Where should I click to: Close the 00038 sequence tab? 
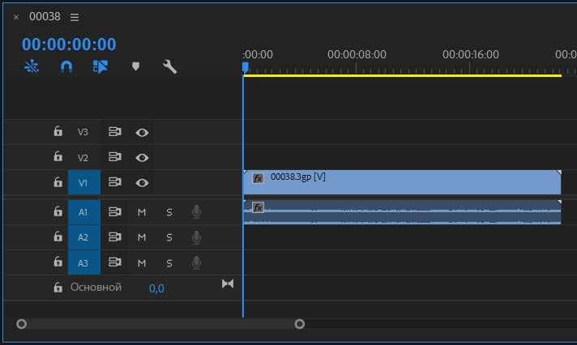(x=16, y=17)
